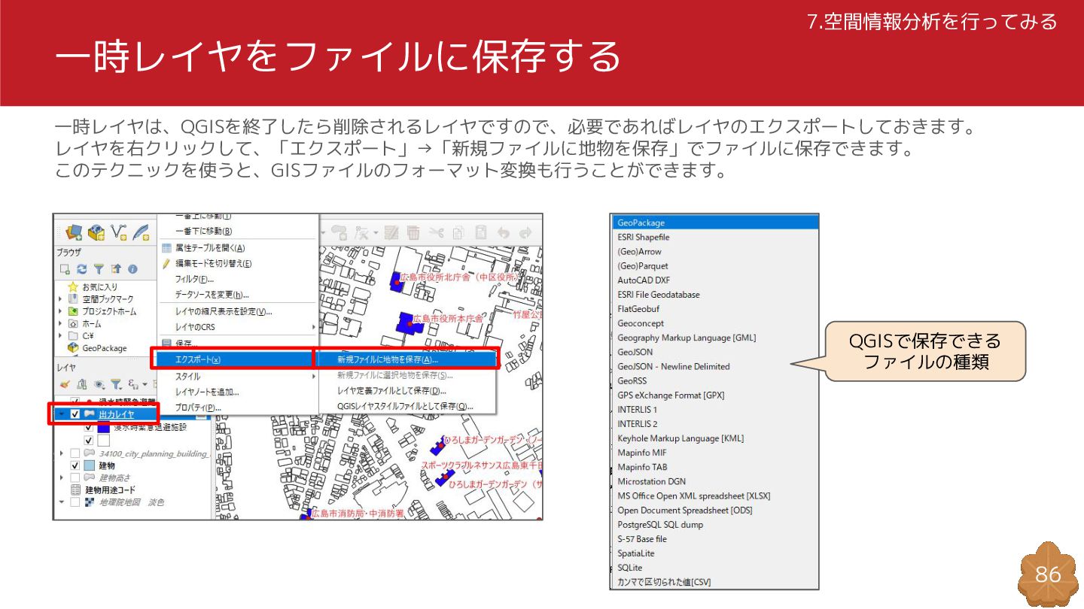Image resolution: width=1084 pixels, height=609 pixels.
Task: Open the スタイル submenu entry
Action: pos(239,376)
